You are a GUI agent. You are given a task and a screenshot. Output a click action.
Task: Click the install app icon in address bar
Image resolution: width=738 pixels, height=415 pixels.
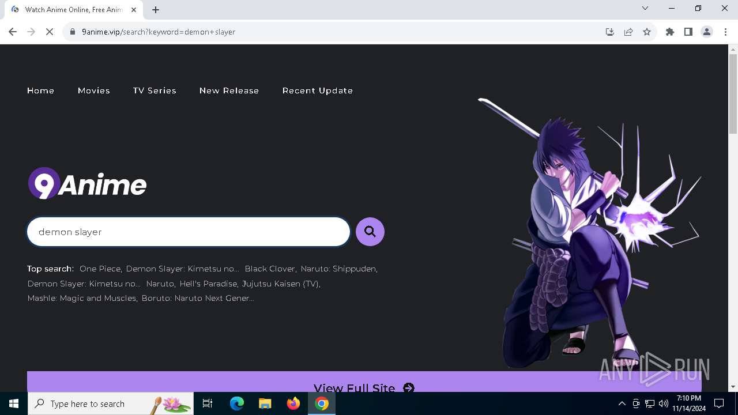click(x=610, y=32)
